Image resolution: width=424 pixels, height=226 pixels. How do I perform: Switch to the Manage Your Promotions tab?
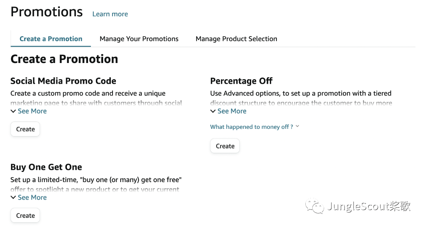[139, 39]
